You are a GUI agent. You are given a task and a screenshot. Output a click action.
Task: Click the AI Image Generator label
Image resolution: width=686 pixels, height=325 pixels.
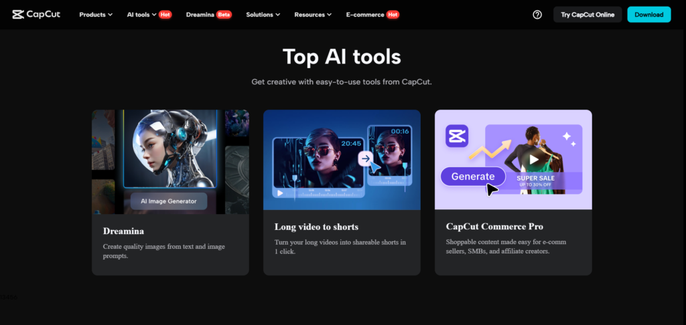point(168,201)
